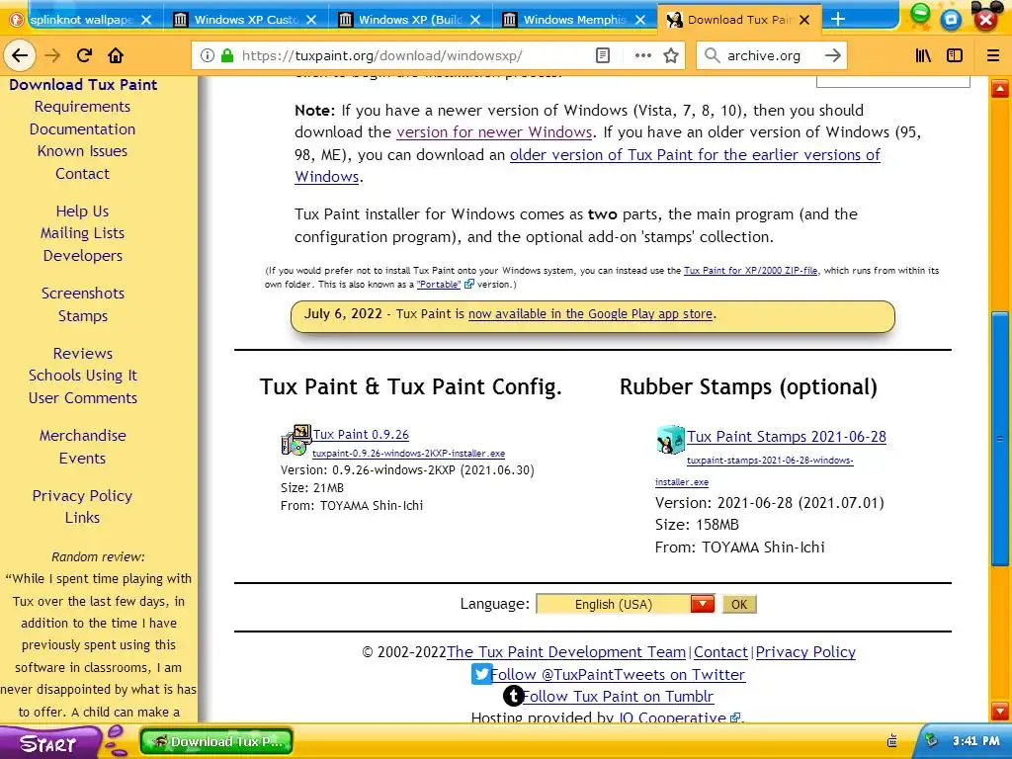This screenshot has height=759, width=1012.
Task: Close the splinknot wallpaper tab
Action: 146,20
